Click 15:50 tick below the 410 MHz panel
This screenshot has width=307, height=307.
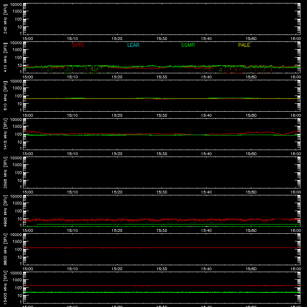[251, 77]
